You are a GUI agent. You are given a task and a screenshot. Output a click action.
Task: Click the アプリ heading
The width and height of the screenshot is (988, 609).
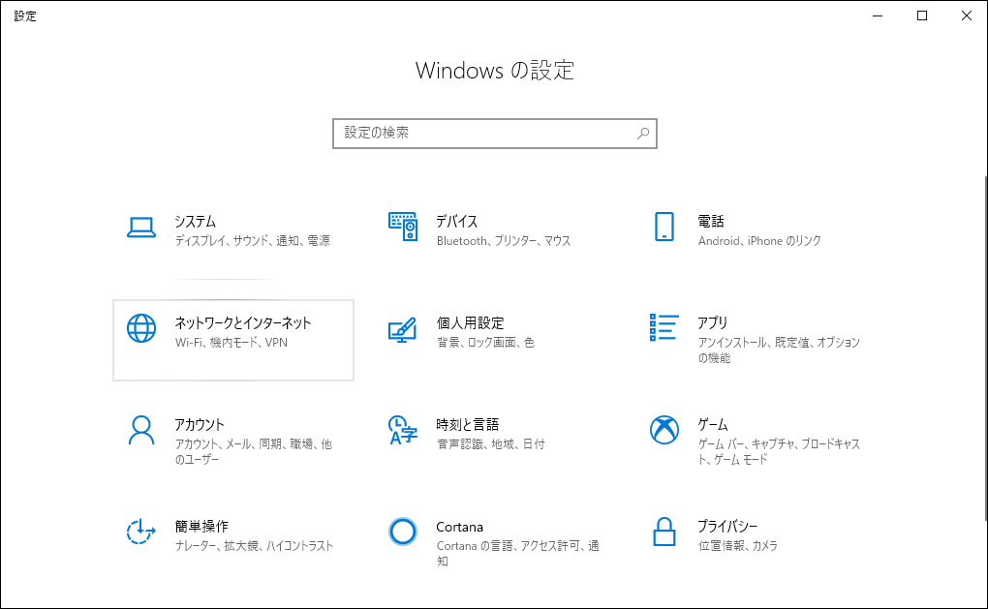[713, 323]
